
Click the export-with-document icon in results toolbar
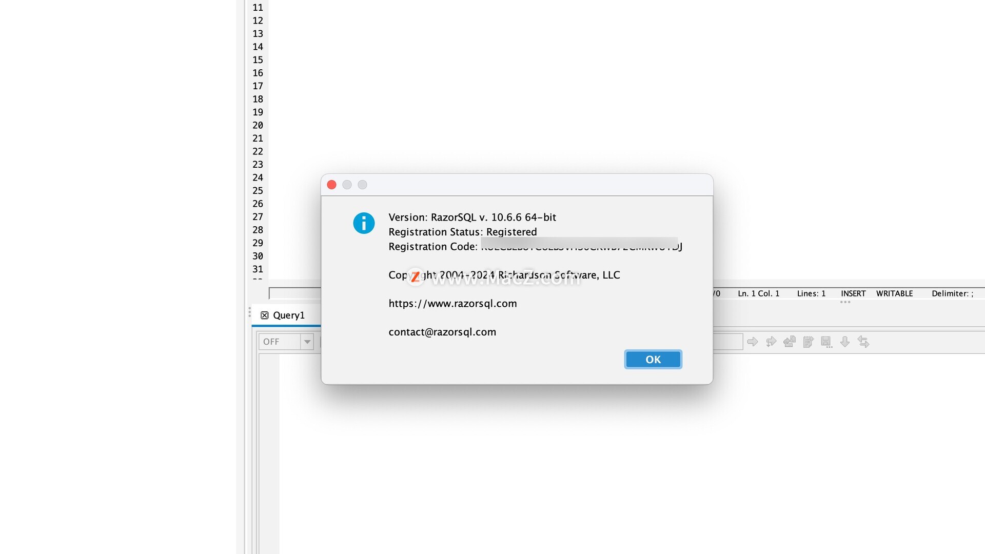tap(790, 342)
